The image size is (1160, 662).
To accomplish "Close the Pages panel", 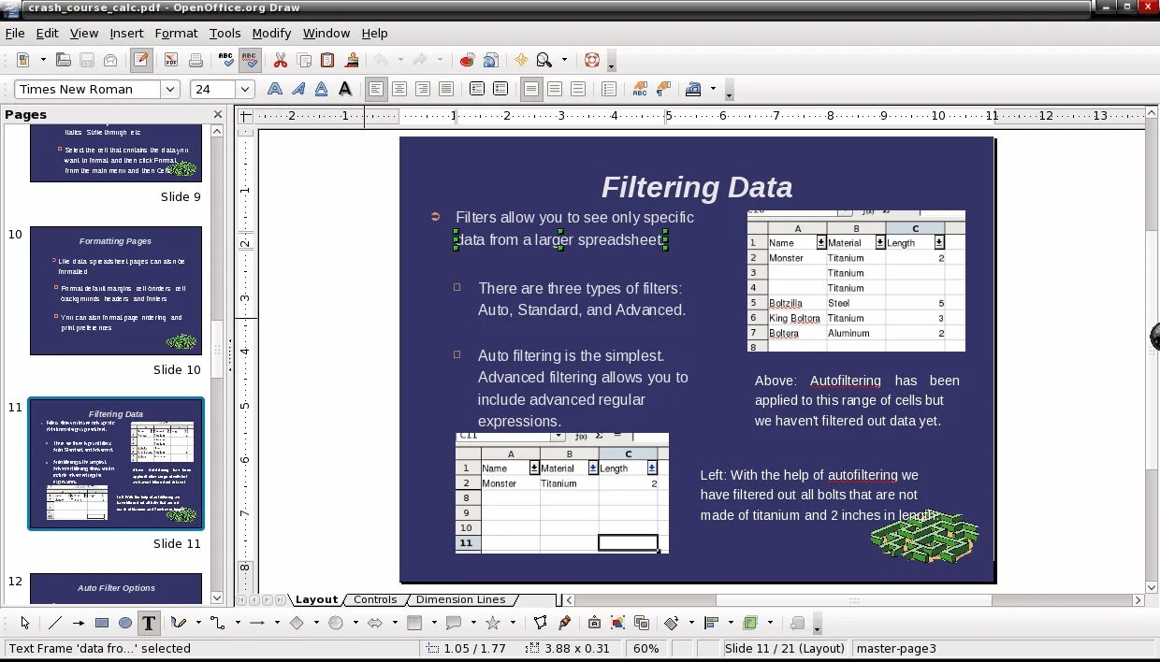I will 218,115.
